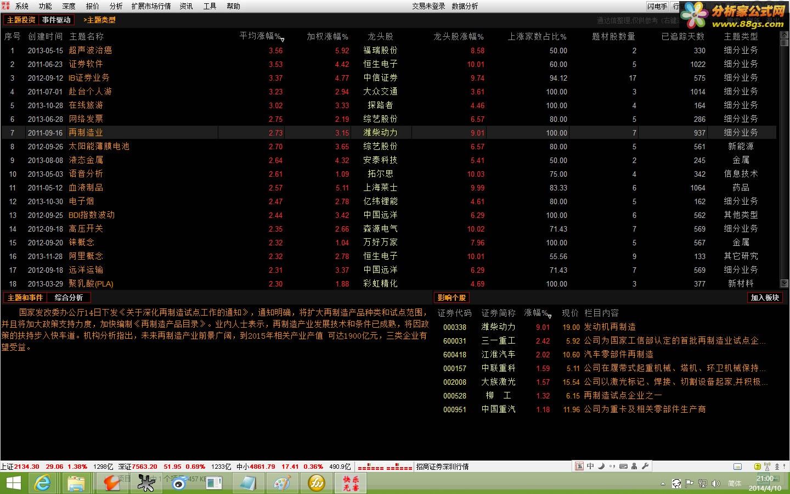This screenshot has height=494, width=790.
Task: Switch to the 事件驱动 tab
Action: (57, 20)
